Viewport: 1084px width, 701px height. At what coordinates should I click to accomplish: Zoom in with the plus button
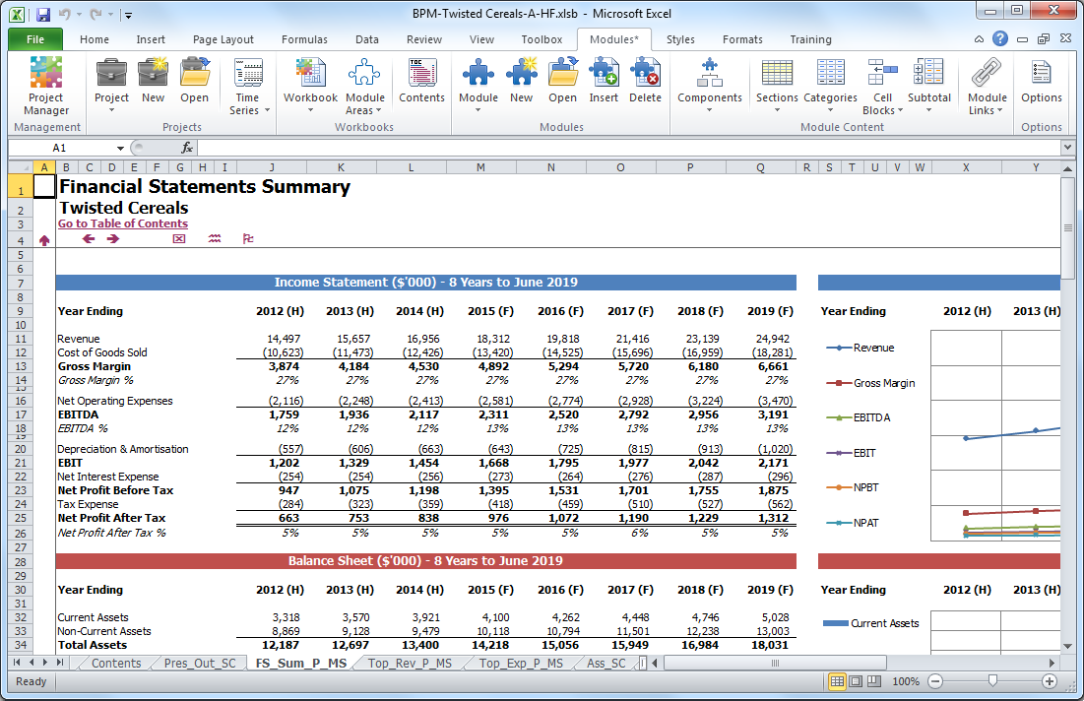coord(1049,681)
